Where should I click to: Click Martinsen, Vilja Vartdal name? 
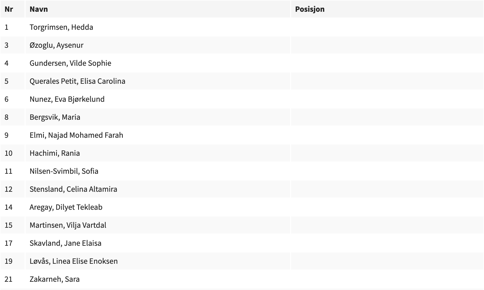click(x=68, y=225)
